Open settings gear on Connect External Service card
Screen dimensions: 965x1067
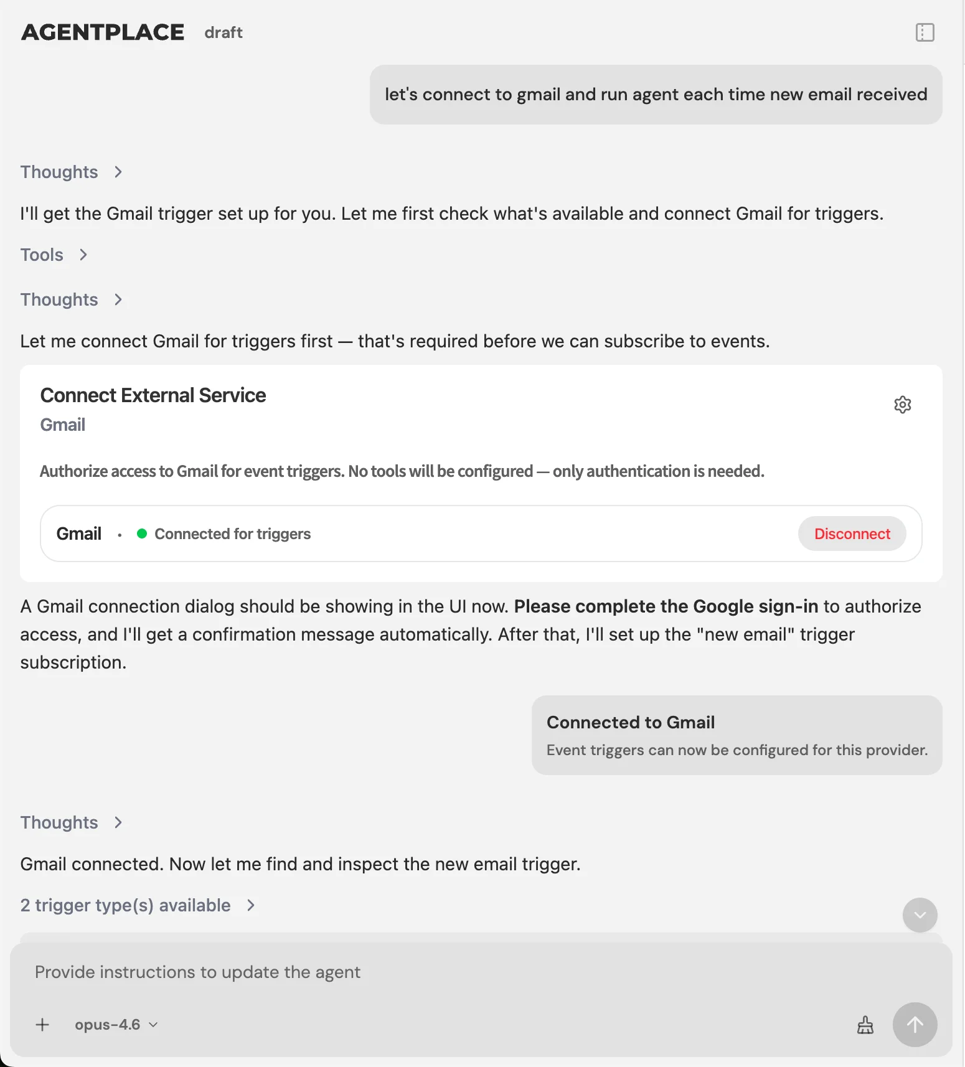[903, 404]
